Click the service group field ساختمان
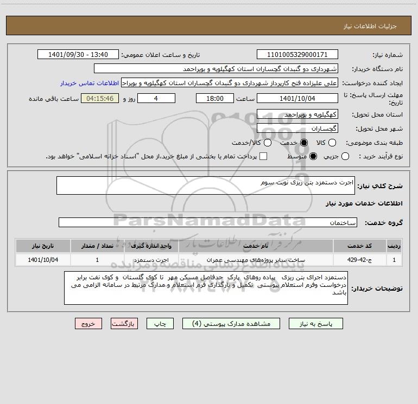This screenshot has height=404, width=418. 208,222
